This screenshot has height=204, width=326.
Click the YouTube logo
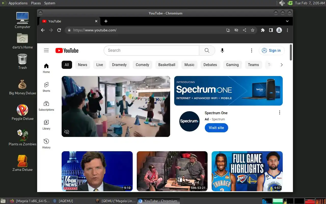(67, 50)
